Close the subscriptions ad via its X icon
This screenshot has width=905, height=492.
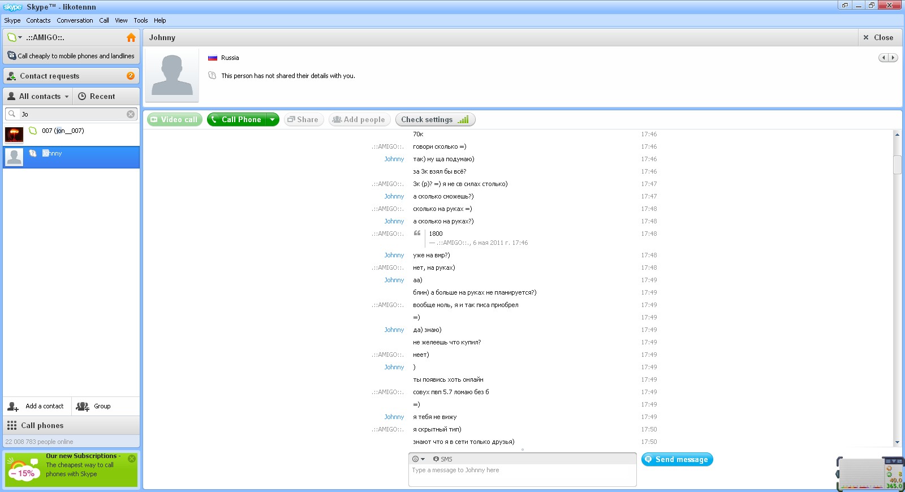(x=132, y=459)
